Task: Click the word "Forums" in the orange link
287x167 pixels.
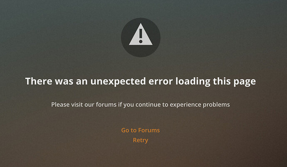Action: [149, 130]
